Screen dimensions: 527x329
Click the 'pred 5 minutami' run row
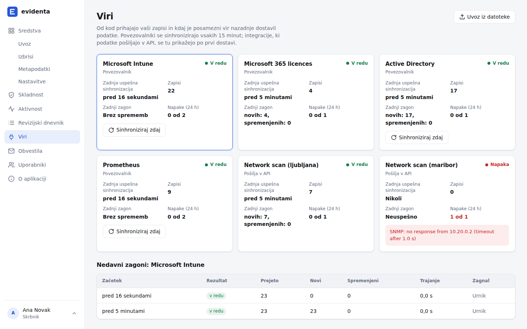point(306,311)
